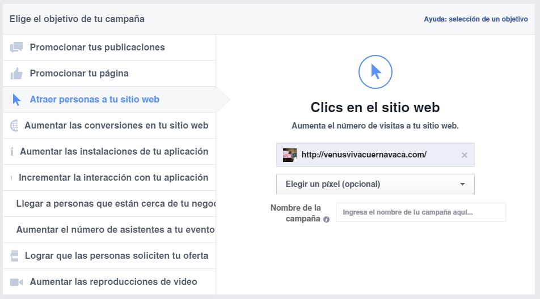
Task: Click the video camera icon beside Aumentar las reproducciones
Action: click(16, 282)
